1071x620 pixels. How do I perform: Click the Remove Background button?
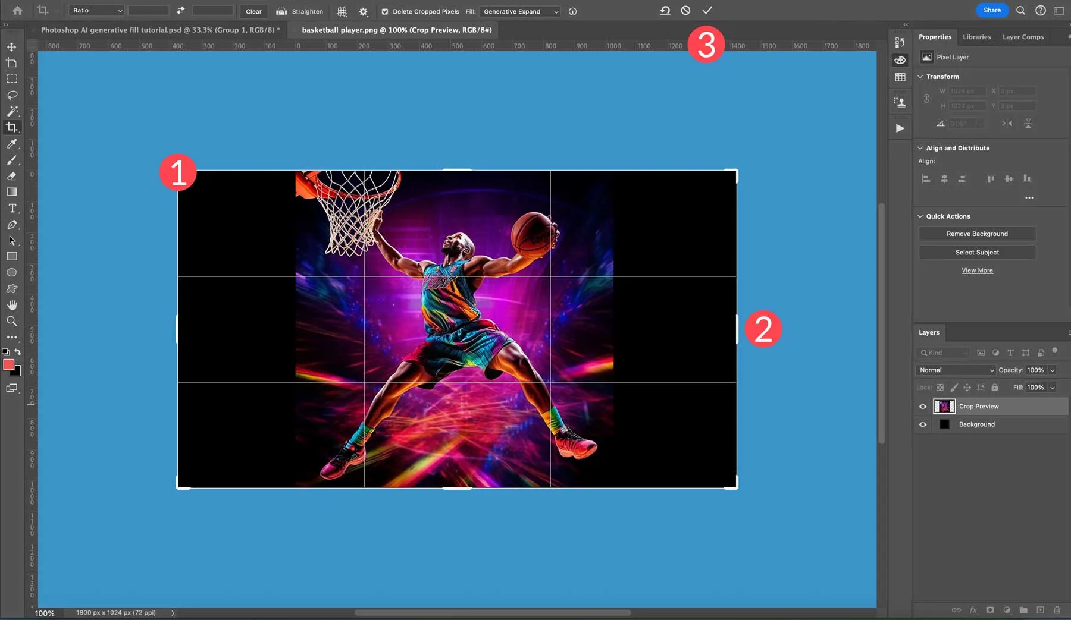pyautogui.click(x=977, y=234)
